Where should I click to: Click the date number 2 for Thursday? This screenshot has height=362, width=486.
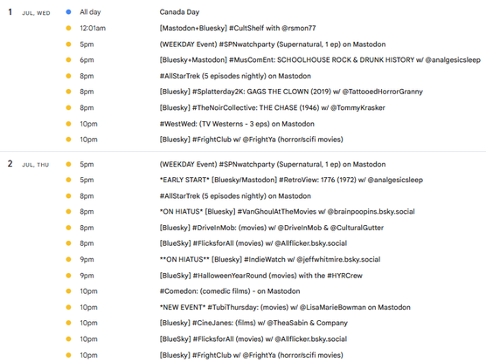tap(10, 164)
